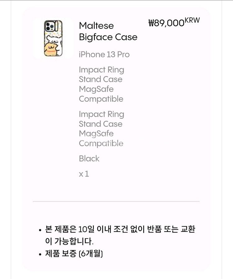Click the bullet before 제품 보증
Image resolution: width=233 pixels, height=279 pixels.
click(40, 255)
